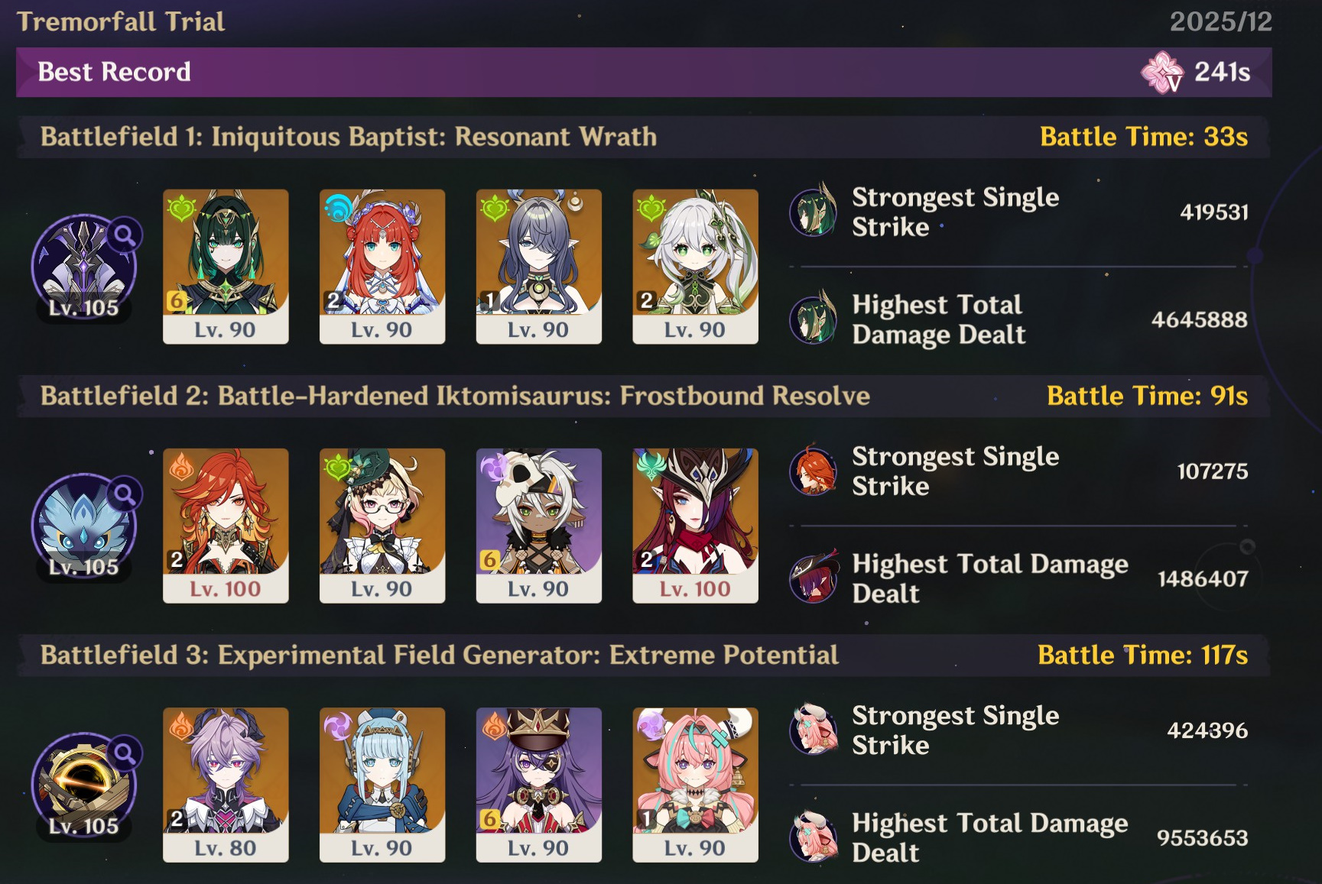Click Strongest Single Strike avatar for Battlefield 2
The height and width of the screenshot is (884, 1322).
[814, 471]
